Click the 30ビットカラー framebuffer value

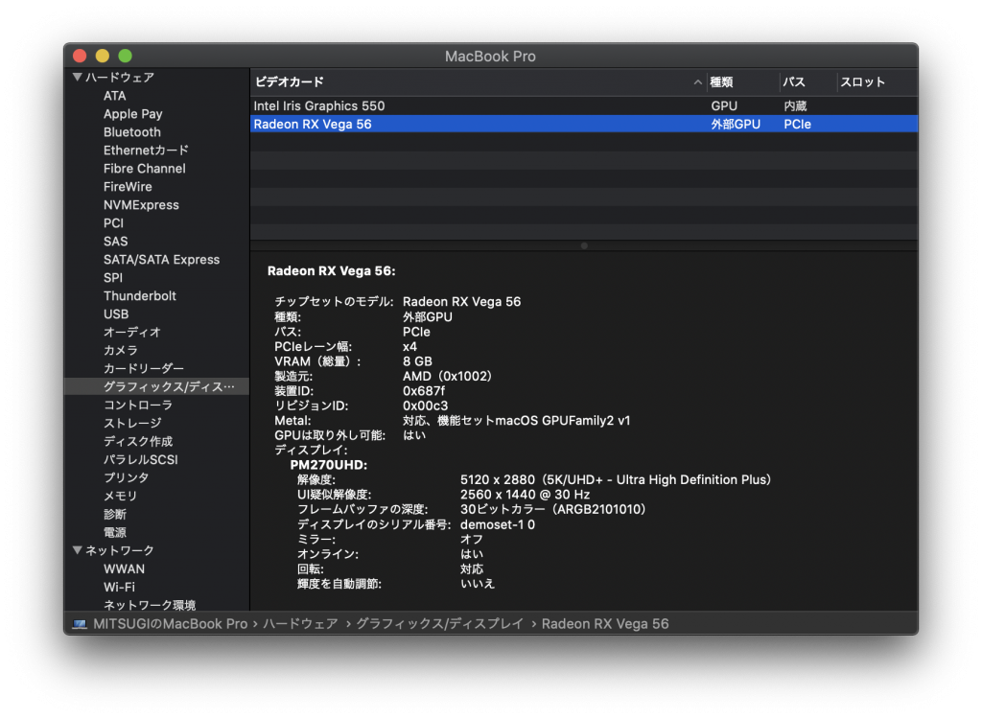point(553,509)
